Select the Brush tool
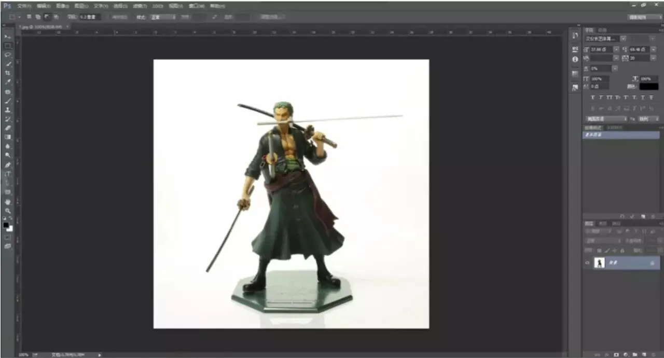The height and width of the screenshot is (358, 664). (x=8, y=101)
